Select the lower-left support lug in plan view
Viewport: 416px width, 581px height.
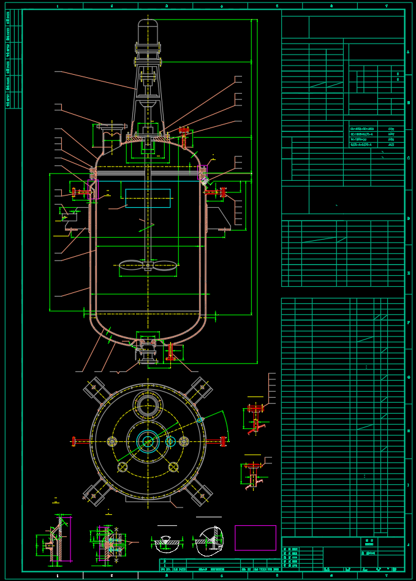tap(96, 493)
